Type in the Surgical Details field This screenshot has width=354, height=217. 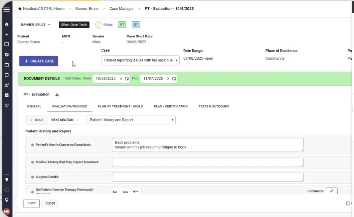click(x=207, y=177)
